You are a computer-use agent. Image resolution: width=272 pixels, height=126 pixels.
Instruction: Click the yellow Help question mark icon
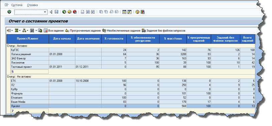point(138,12)
